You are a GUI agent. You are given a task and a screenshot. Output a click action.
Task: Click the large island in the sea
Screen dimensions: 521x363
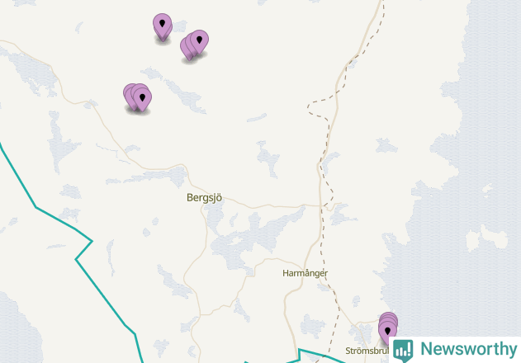pyautogui.click(x=494, y=238)
